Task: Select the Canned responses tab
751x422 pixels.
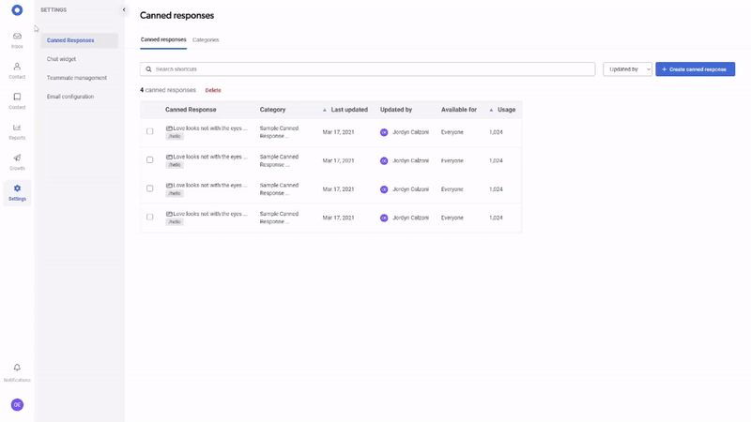Action: 163,39
